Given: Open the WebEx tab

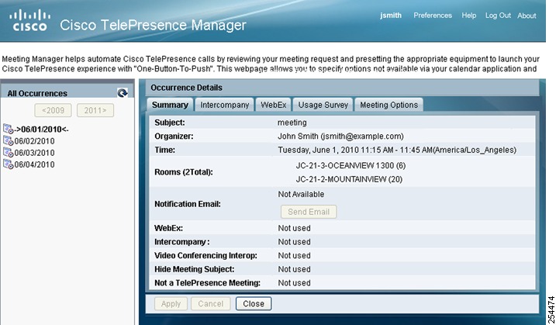Looking at the screenshot, I should click(x=274, y=105).
